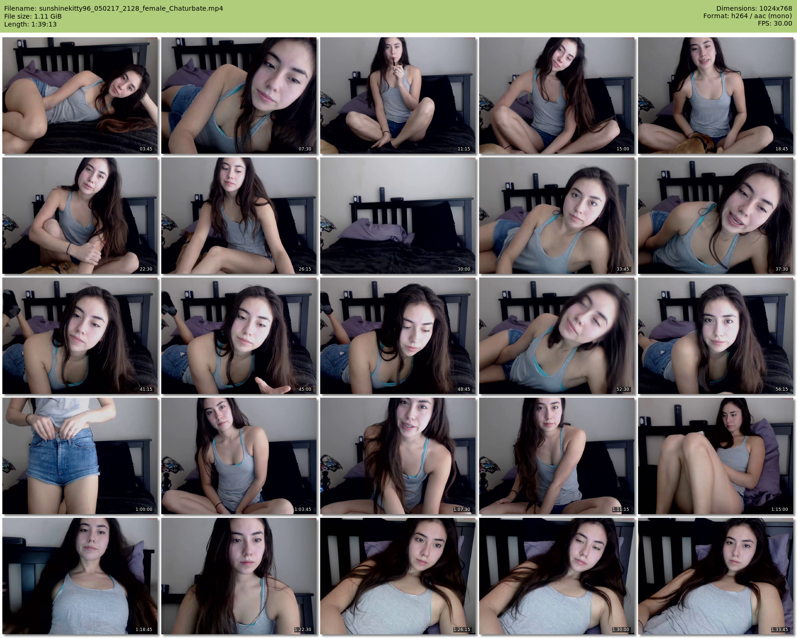The height and width of the screenshot is (638, 797).
Task: Open the thumbnail stamped 56:15
Action: (716, 336)
